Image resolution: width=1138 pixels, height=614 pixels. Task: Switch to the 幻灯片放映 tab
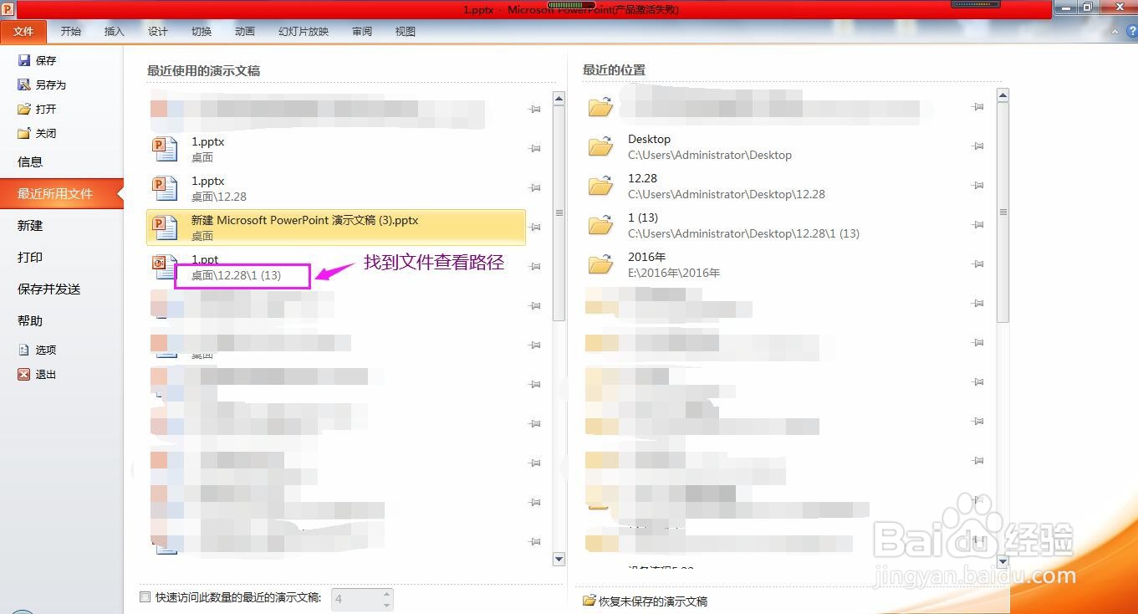pos(304,32)
